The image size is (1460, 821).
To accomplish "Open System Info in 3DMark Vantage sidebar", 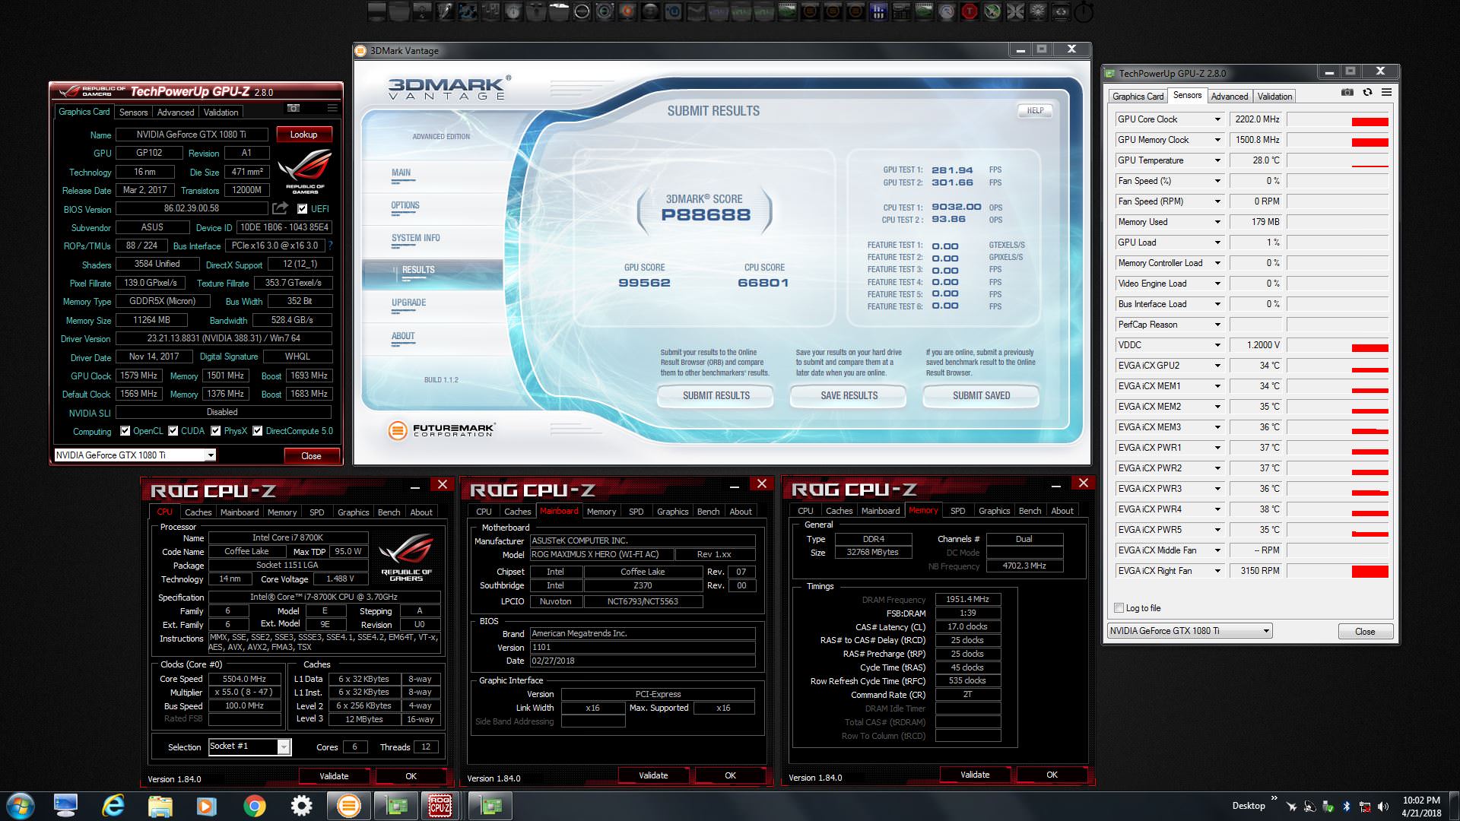I will pyautogui.click(x=415, y=238).
